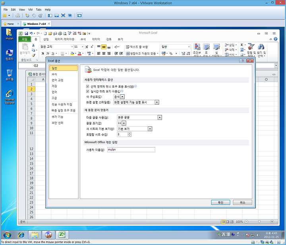Screen dimensions: 286x245
Task: Click VMware's take snapshot clock icon
Action: (27, 16)
